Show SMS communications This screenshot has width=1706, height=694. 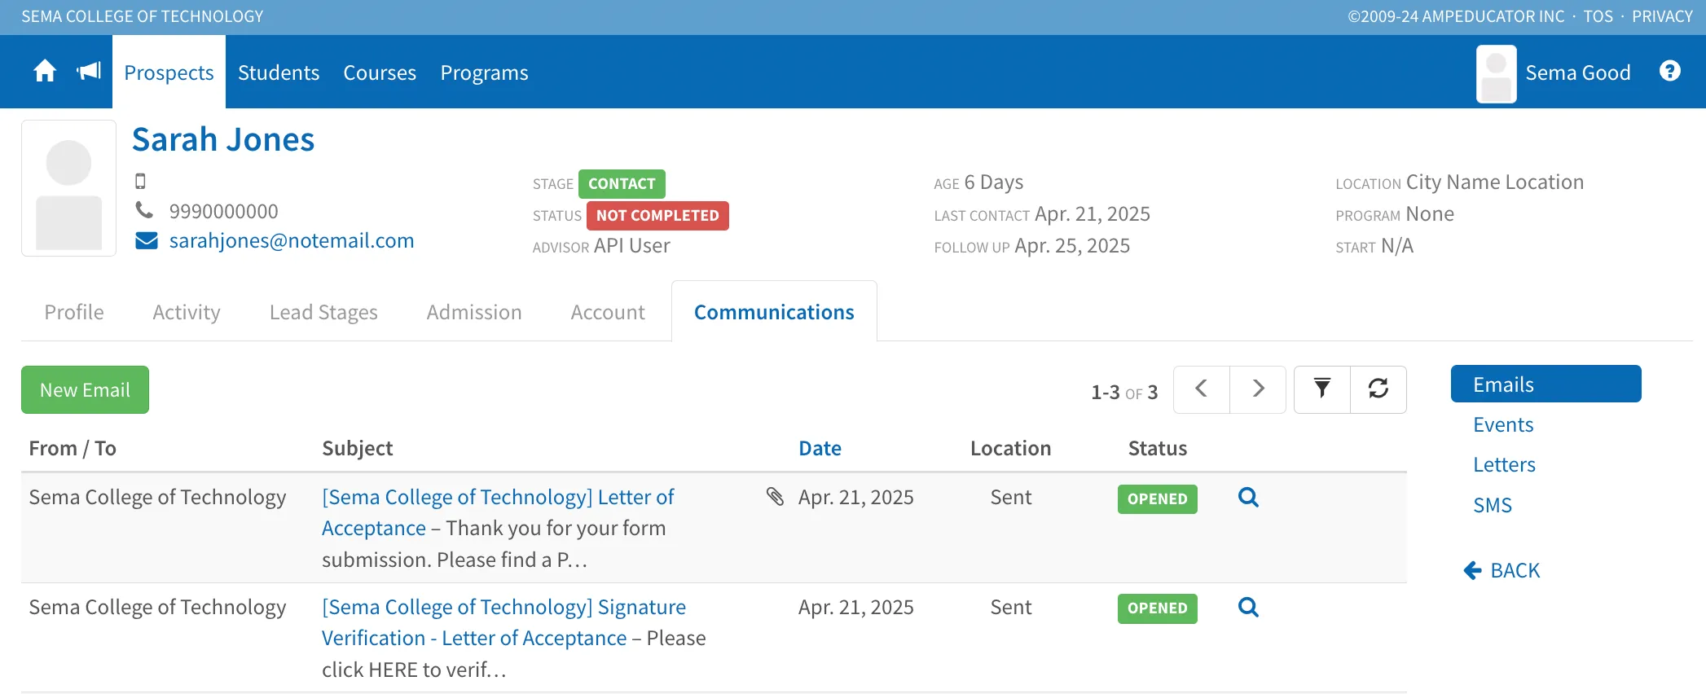tap(1493, 505)
